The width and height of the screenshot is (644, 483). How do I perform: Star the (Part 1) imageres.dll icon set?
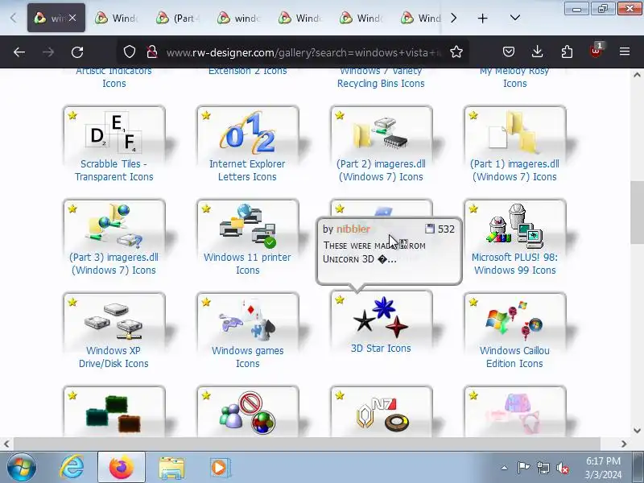[x=473, y=115]
